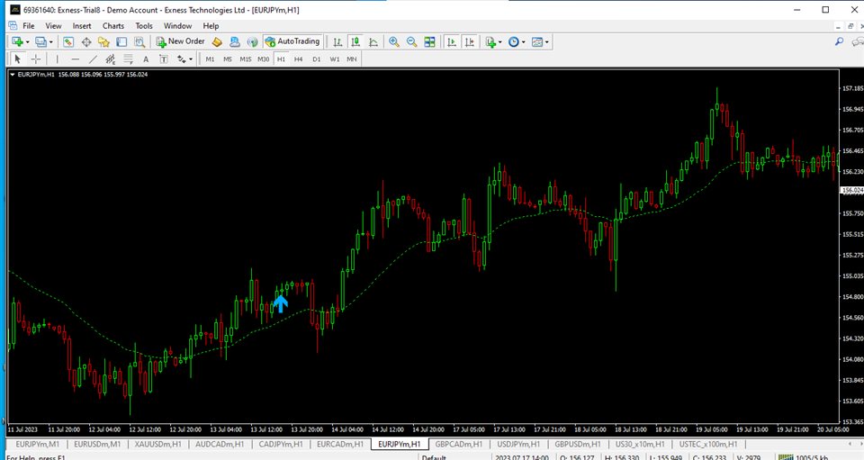Switch chart to bar chart style
This screenshot has height=460, width=864.
tap(337, 42)
